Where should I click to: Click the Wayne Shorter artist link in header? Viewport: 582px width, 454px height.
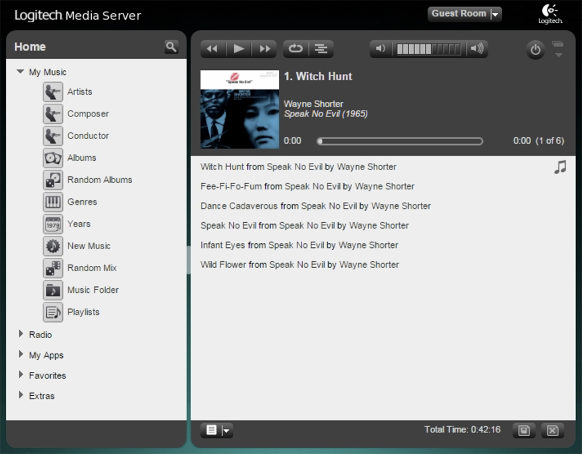314,104
